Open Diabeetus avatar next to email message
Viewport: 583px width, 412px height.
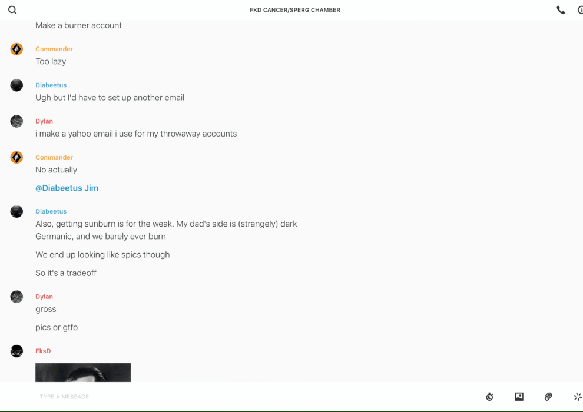click(16, 85)
